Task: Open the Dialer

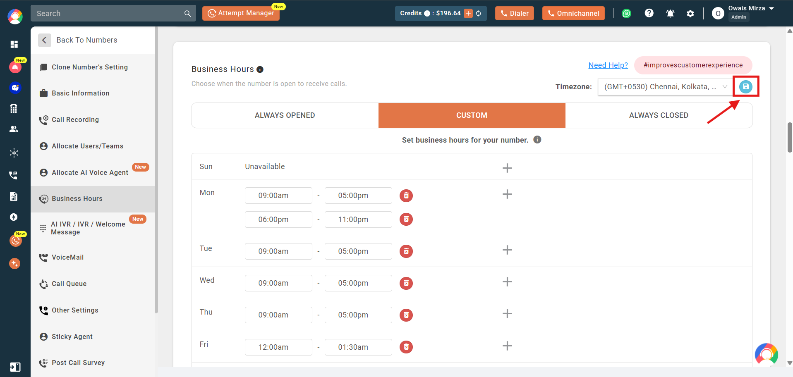Action: [x=515, y=13]
